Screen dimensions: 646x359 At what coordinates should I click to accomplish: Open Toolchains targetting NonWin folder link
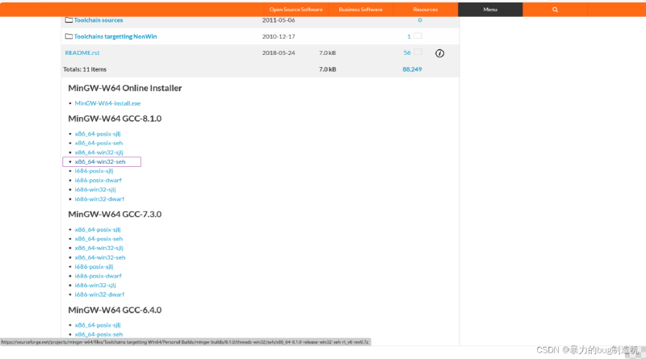click(115, 36)
